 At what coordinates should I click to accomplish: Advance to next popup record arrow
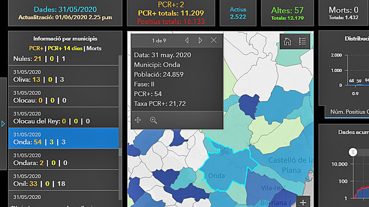200,41
